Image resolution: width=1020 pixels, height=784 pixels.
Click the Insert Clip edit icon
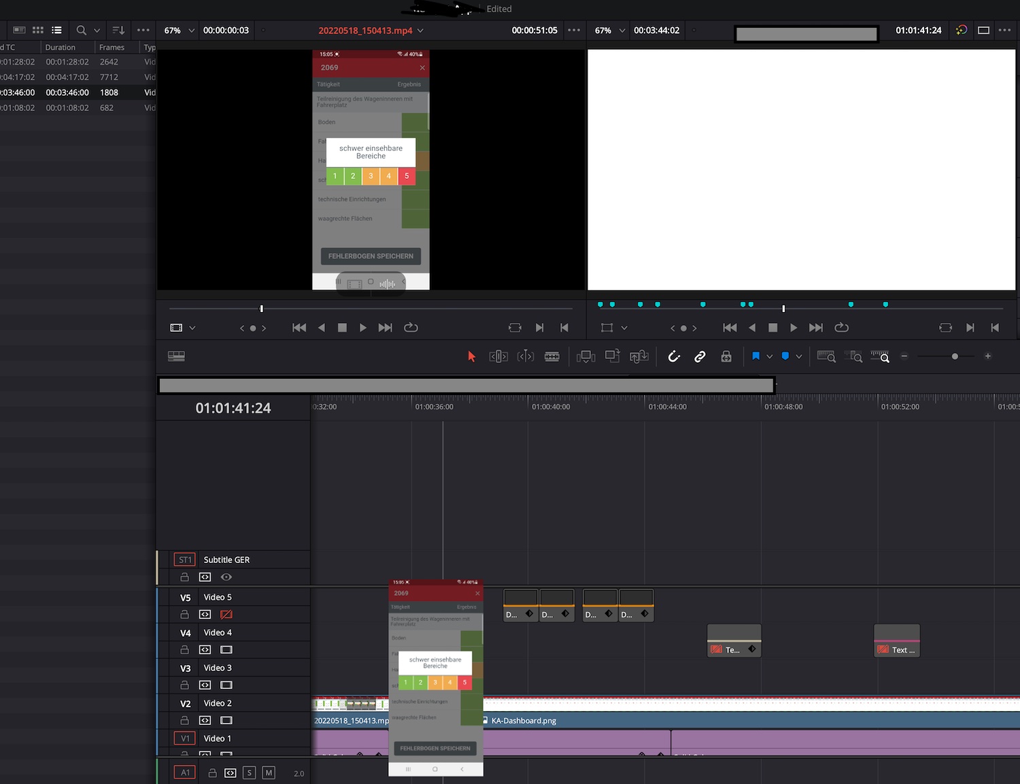[x=585, y=356]
